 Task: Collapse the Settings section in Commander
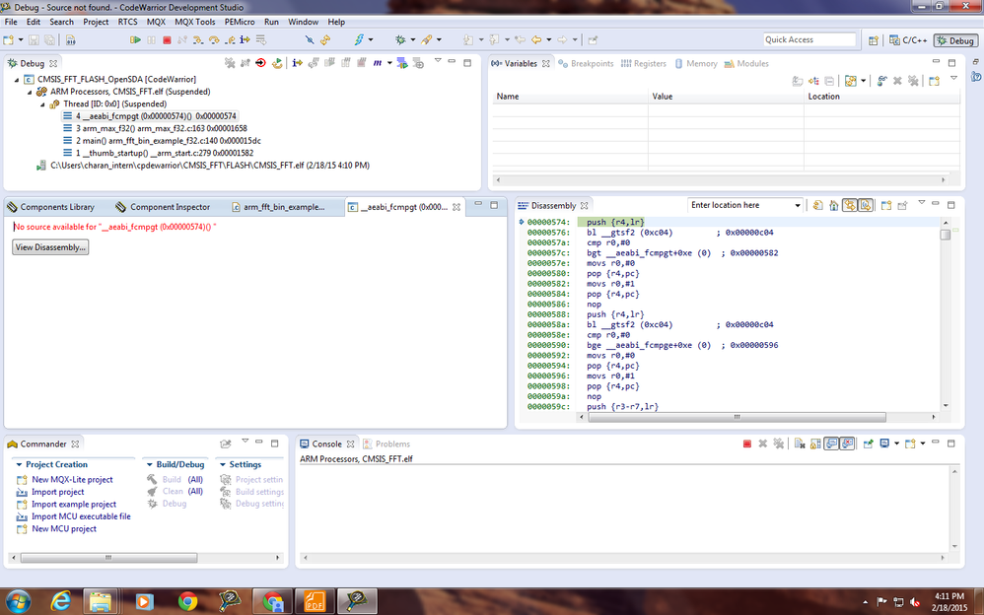[223, 464]
